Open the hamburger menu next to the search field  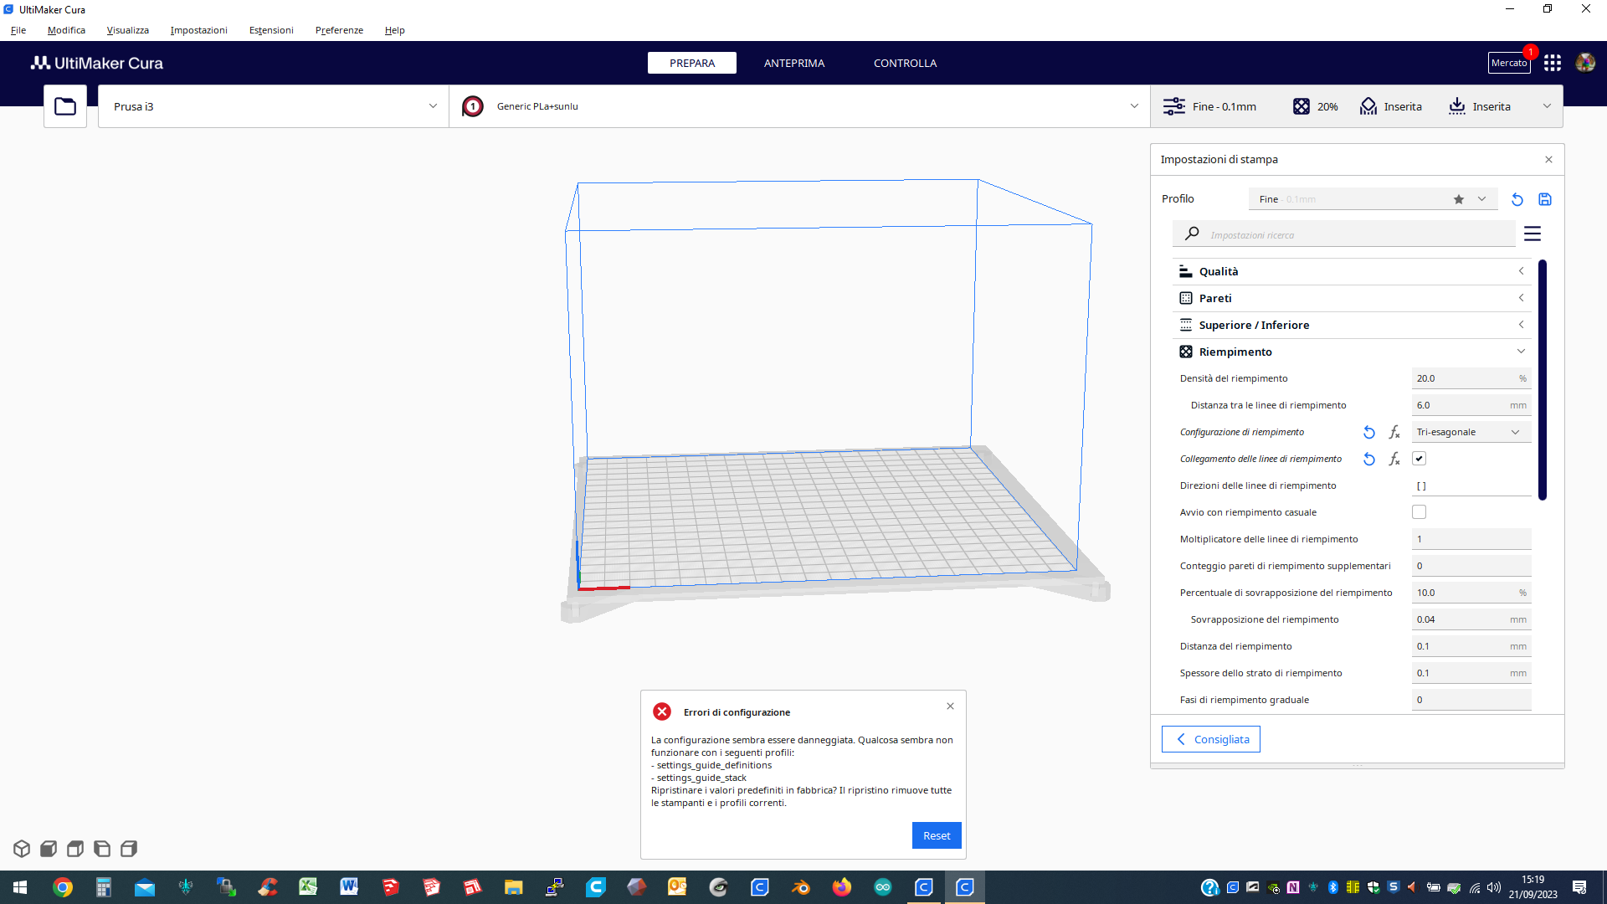tap(1533, 234)
